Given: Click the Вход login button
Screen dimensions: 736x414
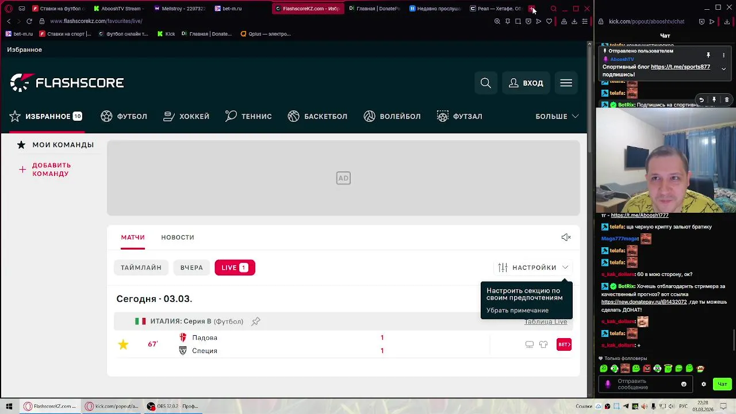Looking at the screenshot, I should point(526,83).
